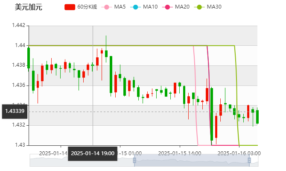Click the 2025-01-14 19:00 axis tooltip label
Screen dimensions: 286x171
[92, 153]
